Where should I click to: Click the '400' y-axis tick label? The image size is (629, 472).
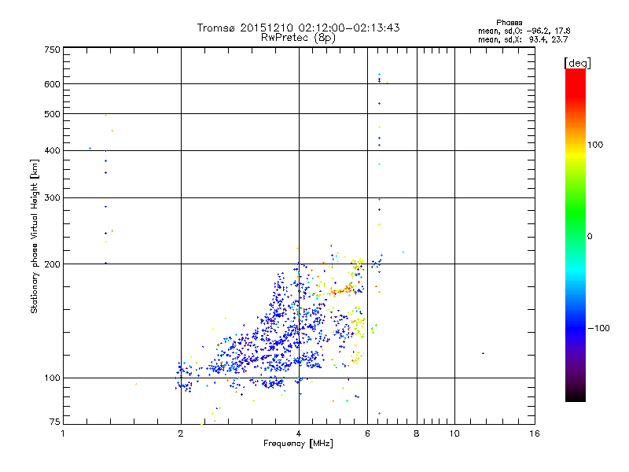pos(52,150)
